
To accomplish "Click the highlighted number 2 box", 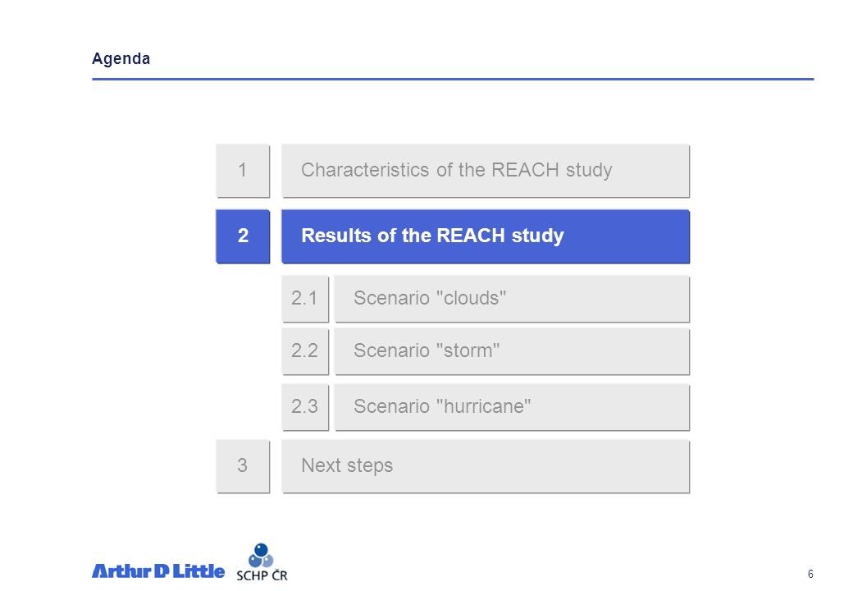I will click(x=243, y=236).
